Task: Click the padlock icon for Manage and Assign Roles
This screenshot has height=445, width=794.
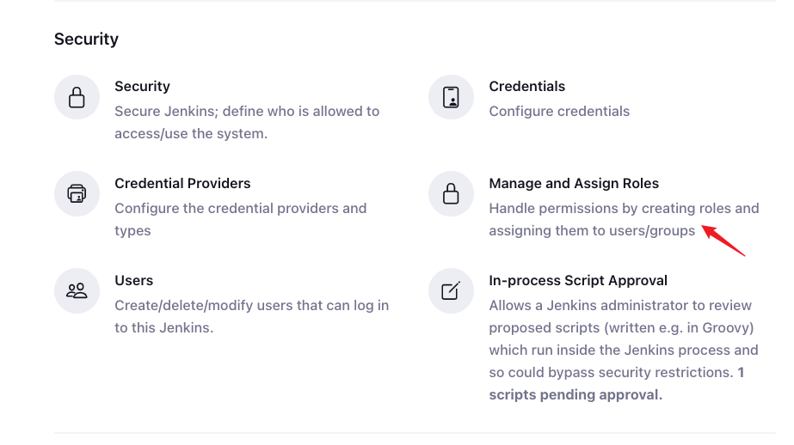Action: (451, 193)
